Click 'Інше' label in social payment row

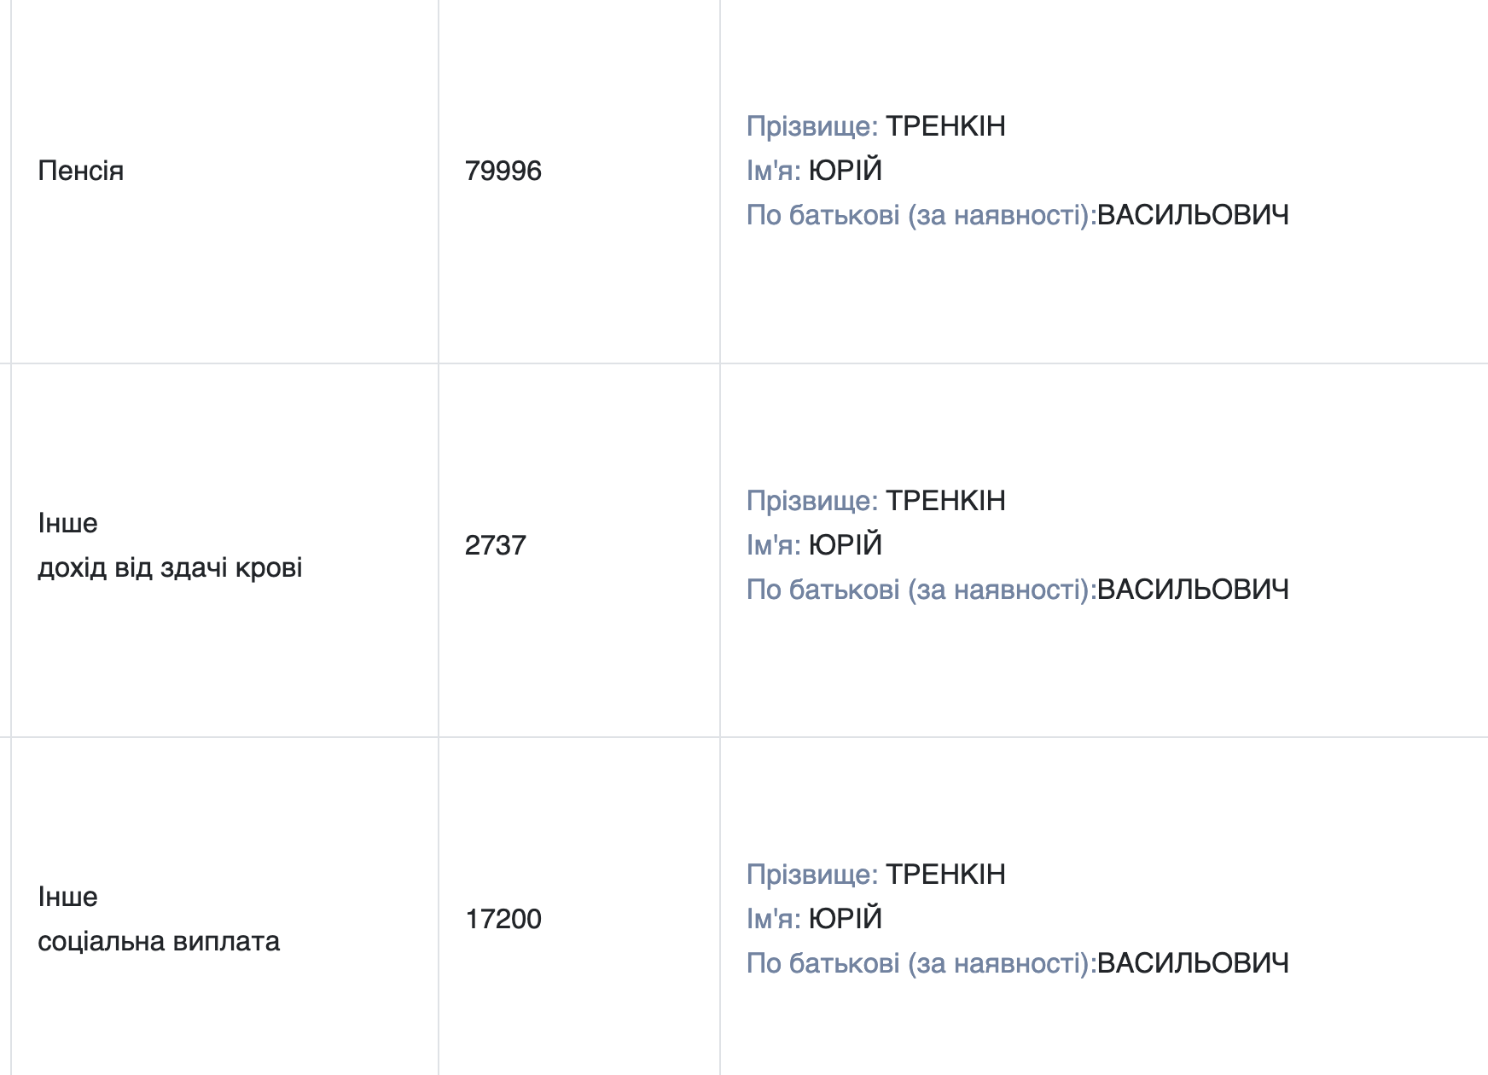pos(68,897)
